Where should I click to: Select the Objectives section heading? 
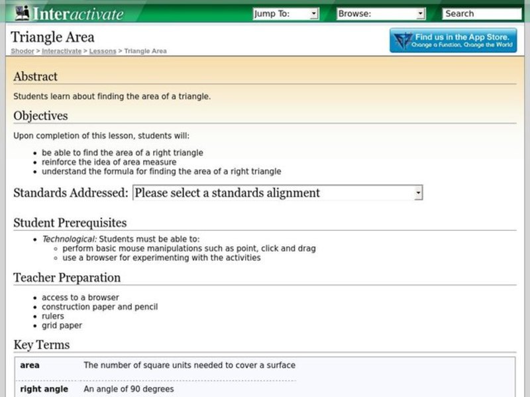coord(40,116)
